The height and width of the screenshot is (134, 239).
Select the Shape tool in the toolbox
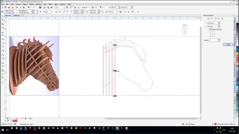point(3,20)
